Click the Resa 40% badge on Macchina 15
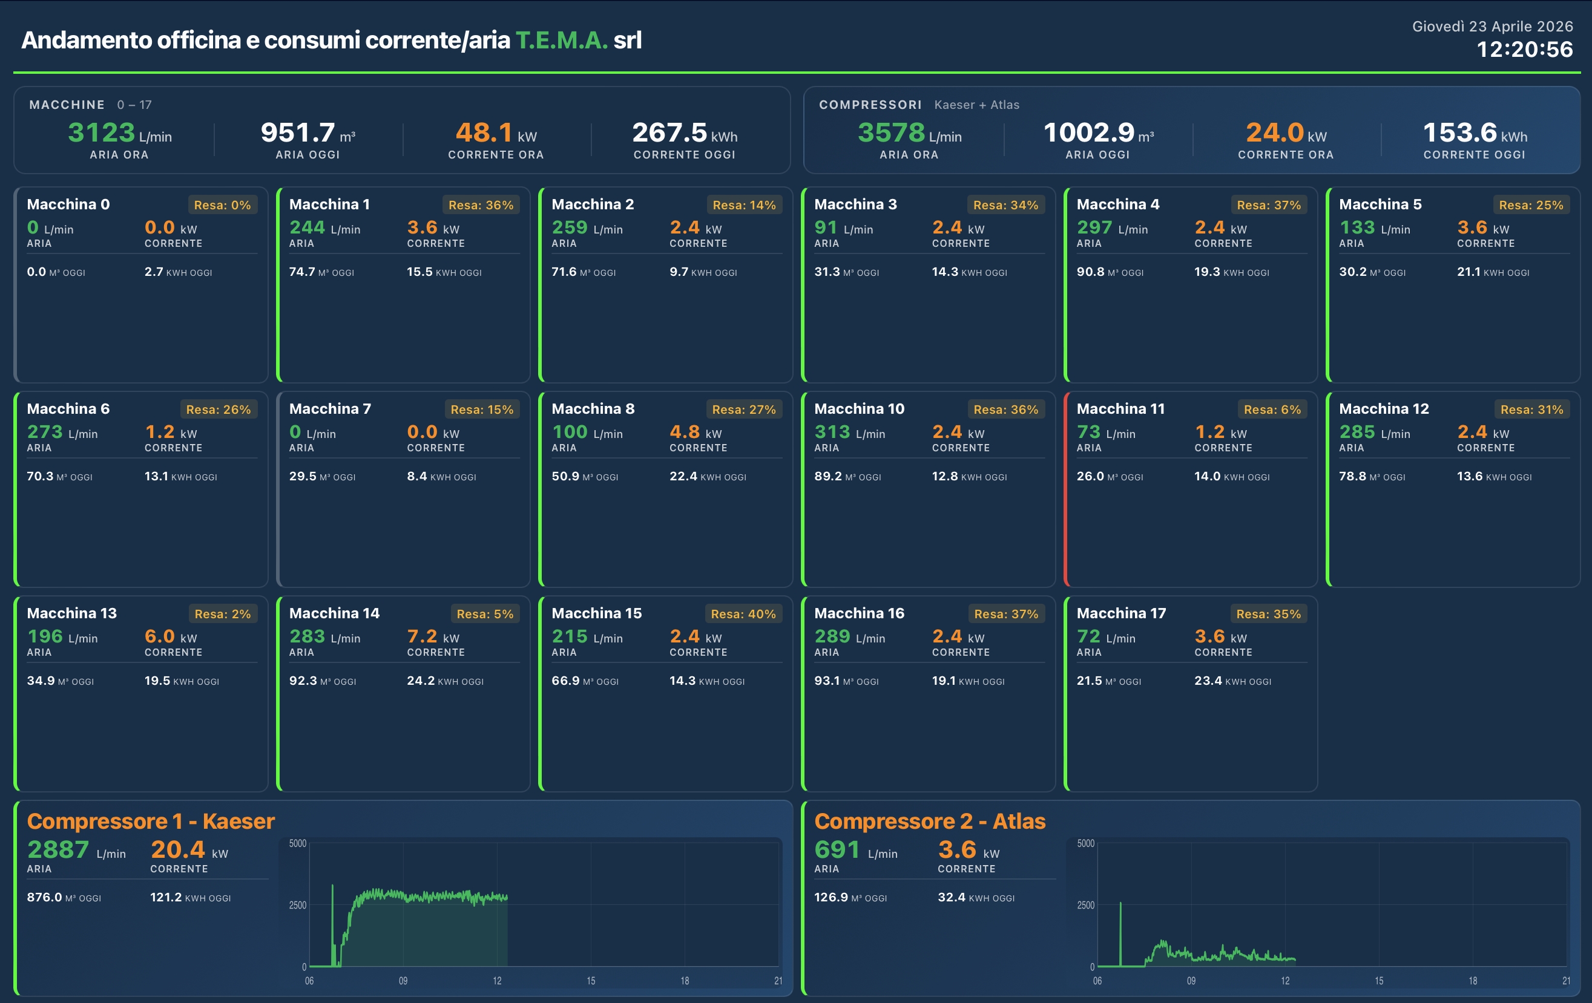The width and height of the screenshot is (1592, 1003). click(x=743, y=614)
